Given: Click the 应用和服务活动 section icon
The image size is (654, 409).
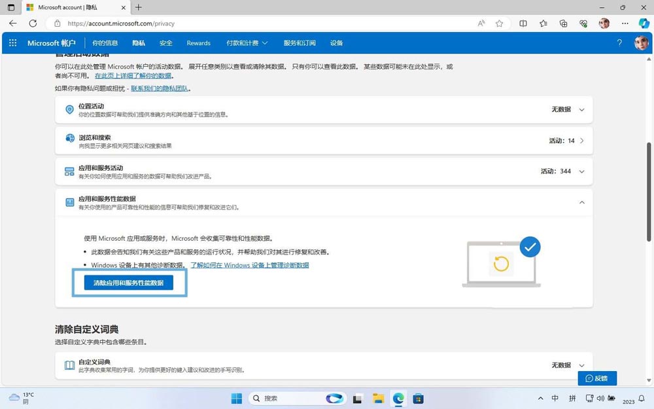Looking at the screenshot, I should point(69,171).
